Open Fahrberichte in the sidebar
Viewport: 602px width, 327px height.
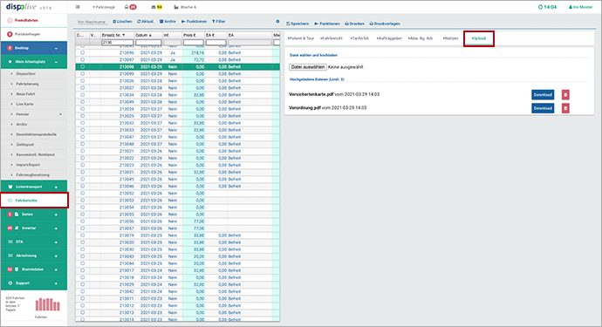pyautogui.click(x=34, y=201)
